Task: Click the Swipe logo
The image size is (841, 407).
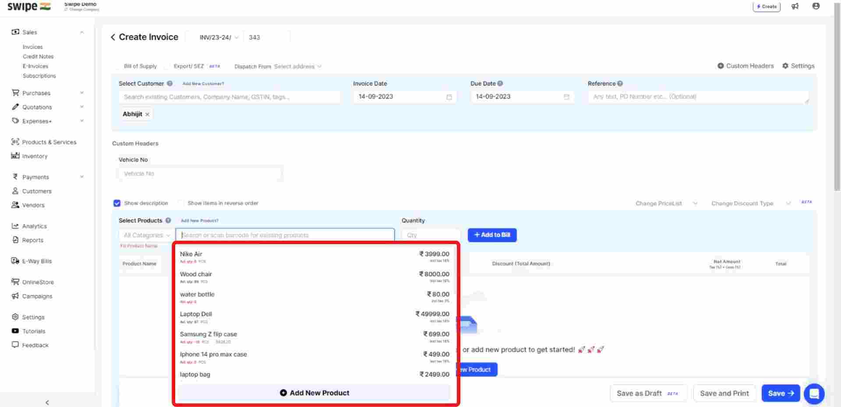Action: [x=29, y=7]
